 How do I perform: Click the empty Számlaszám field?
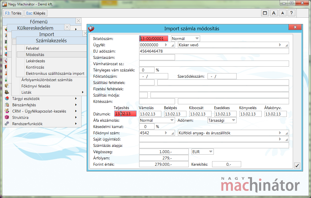[157, 57]
